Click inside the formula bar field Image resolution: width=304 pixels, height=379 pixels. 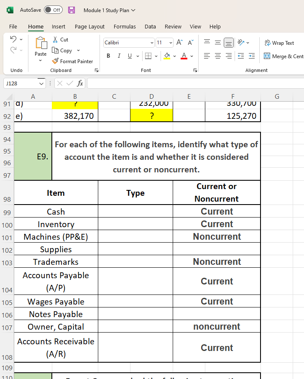[196, 83]
